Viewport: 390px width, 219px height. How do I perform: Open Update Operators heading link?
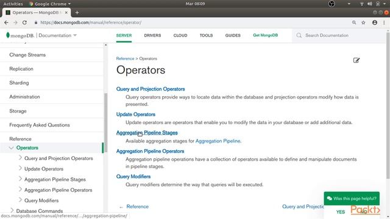[x=136, y=114]
